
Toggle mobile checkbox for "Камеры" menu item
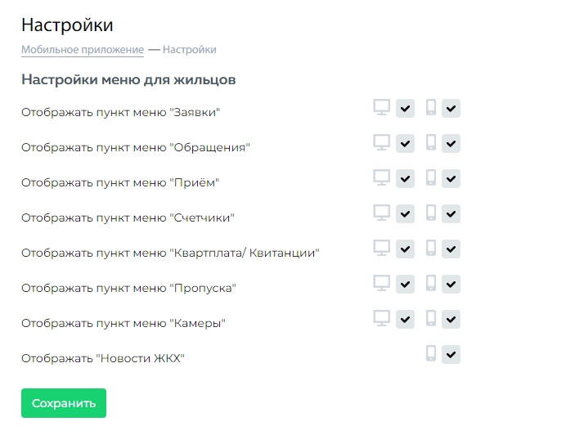click(451, 319)
